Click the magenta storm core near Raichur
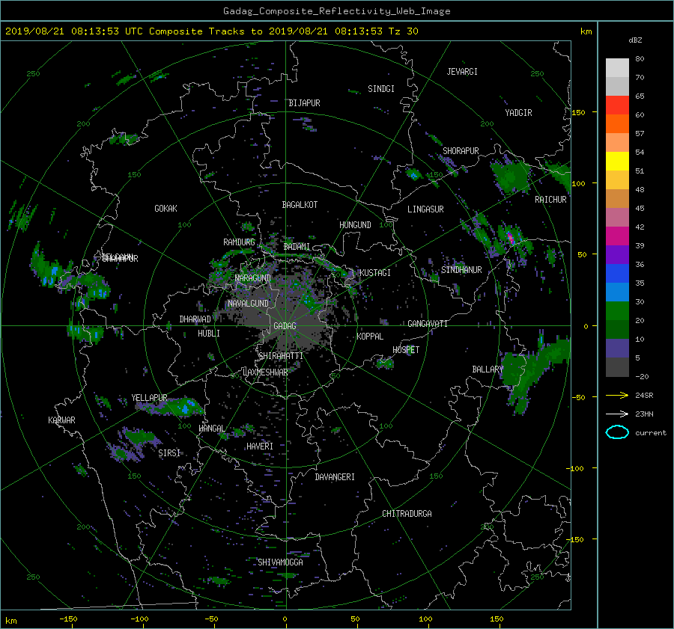This screenshot has width=674, height=629. pos(510,239)
